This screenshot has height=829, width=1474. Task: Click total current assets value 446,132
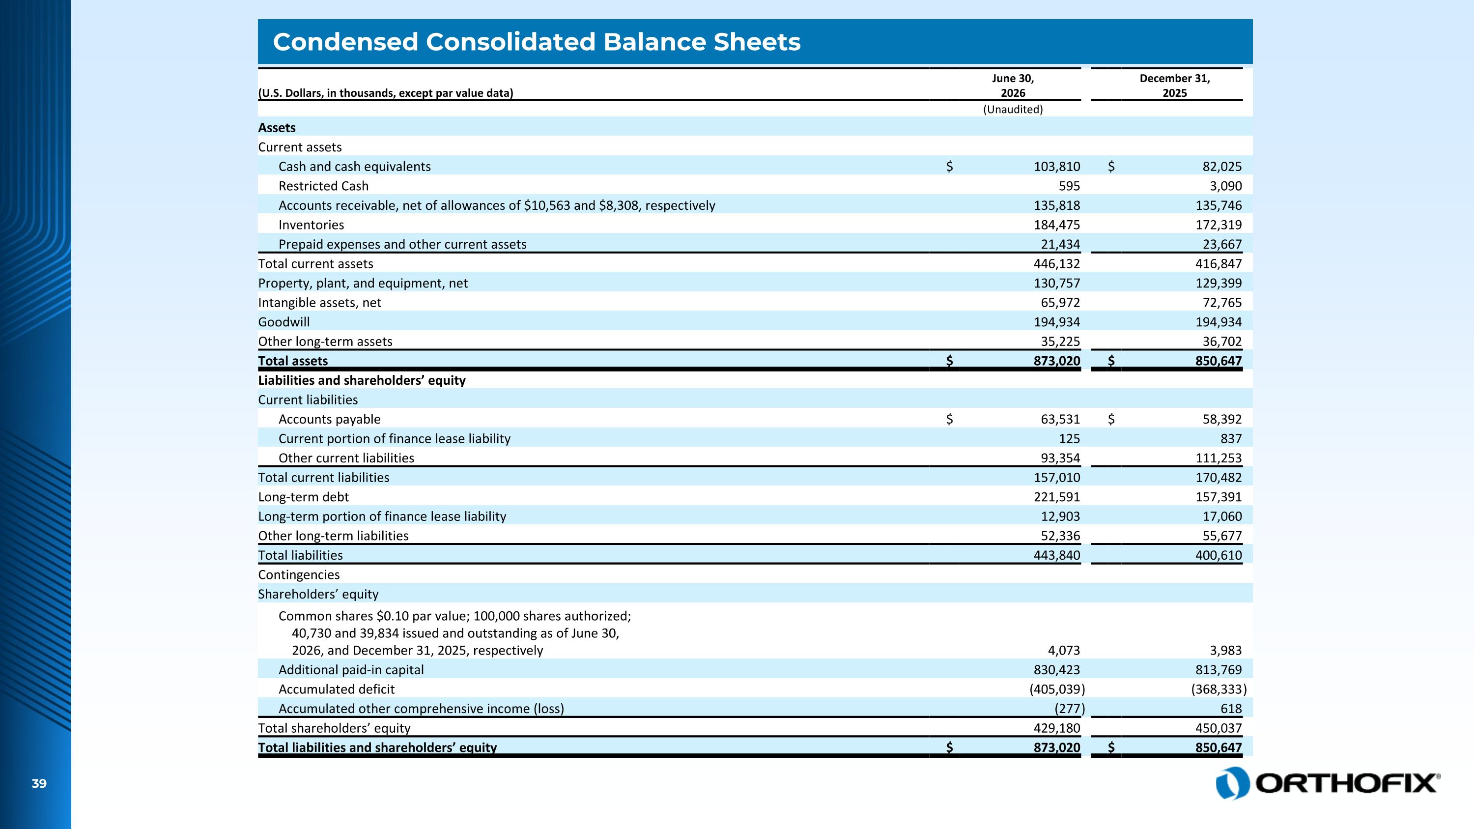1057,264
